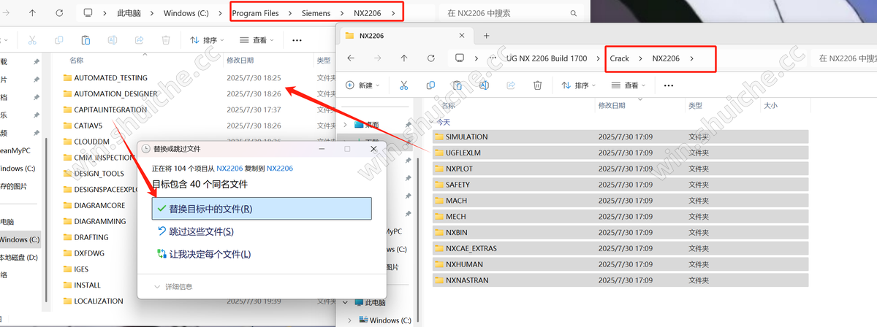Select the NXNASTRAN folder in the Crack window
This screenshot has height=327, width=877.
620,280
